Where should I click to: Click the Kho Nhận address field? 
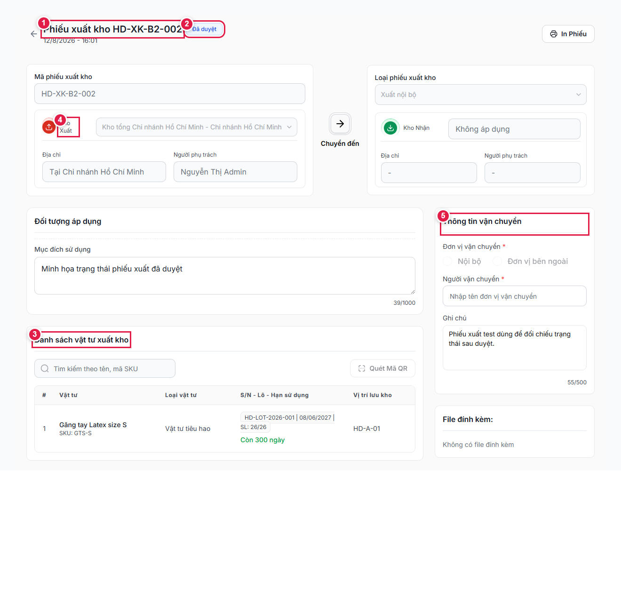tap(429, 173)
